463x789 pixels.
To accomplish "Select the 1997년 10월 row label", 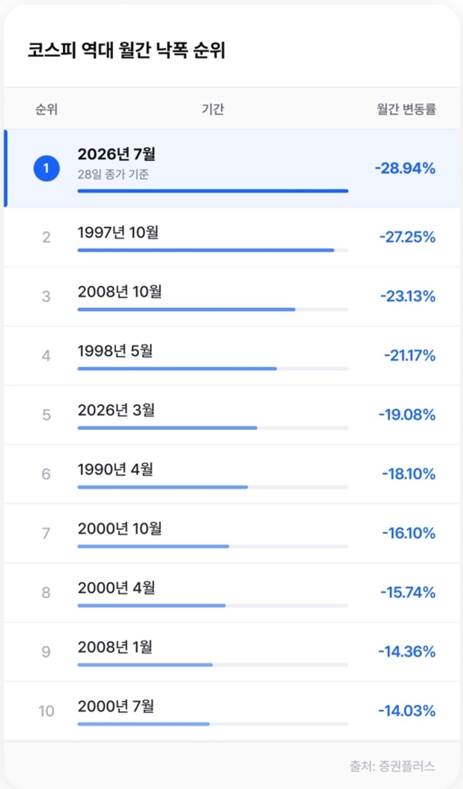I will 118,232.
